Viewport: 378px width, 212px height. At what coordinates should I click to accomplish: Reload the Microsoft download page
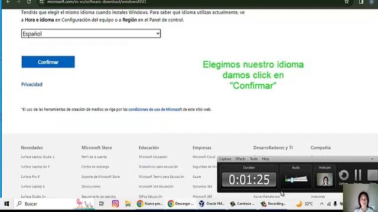(29, 2)
